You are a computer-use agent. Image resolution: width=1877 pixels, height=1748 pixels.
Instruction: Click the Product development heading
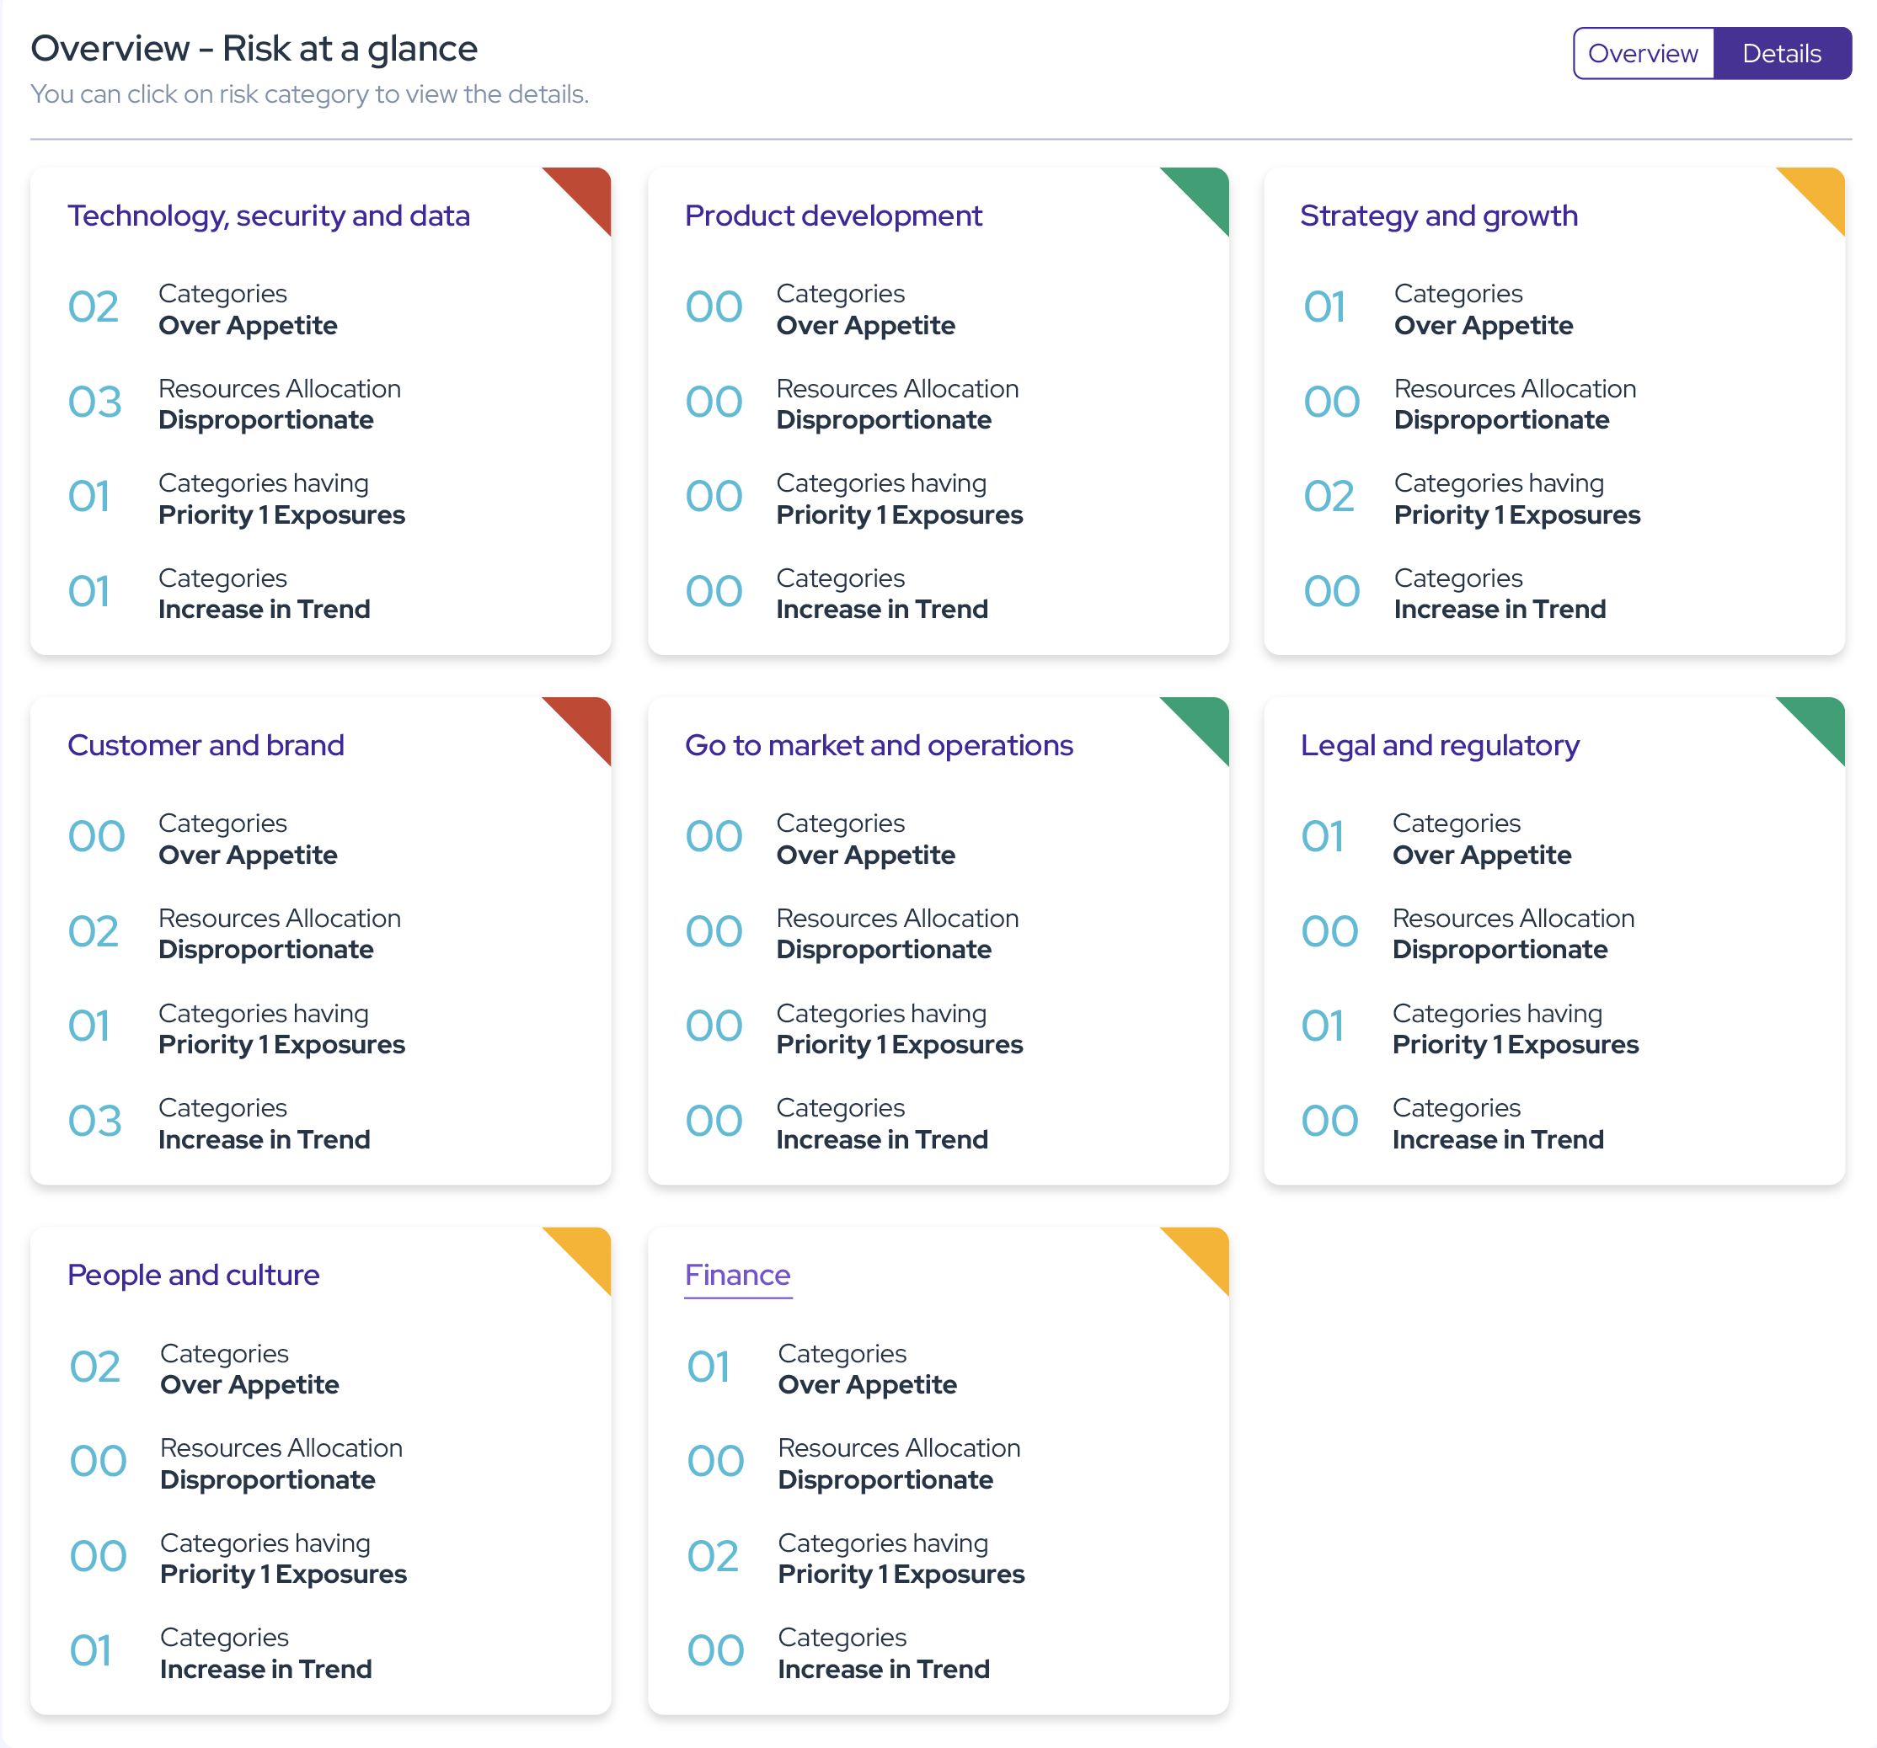click(832, 216)
